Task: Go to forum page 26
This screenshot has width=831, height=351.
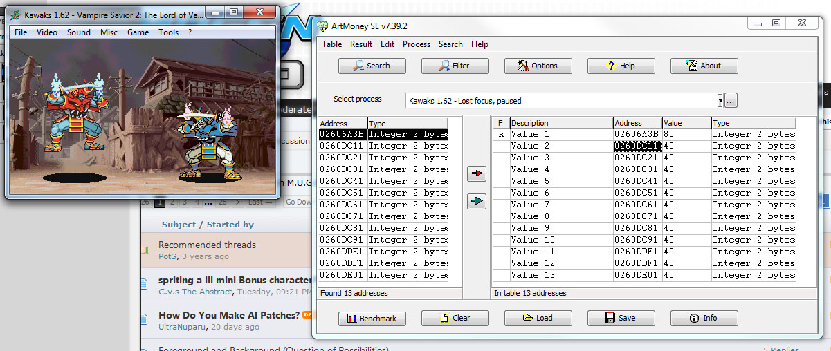Action: coord(222,202)
